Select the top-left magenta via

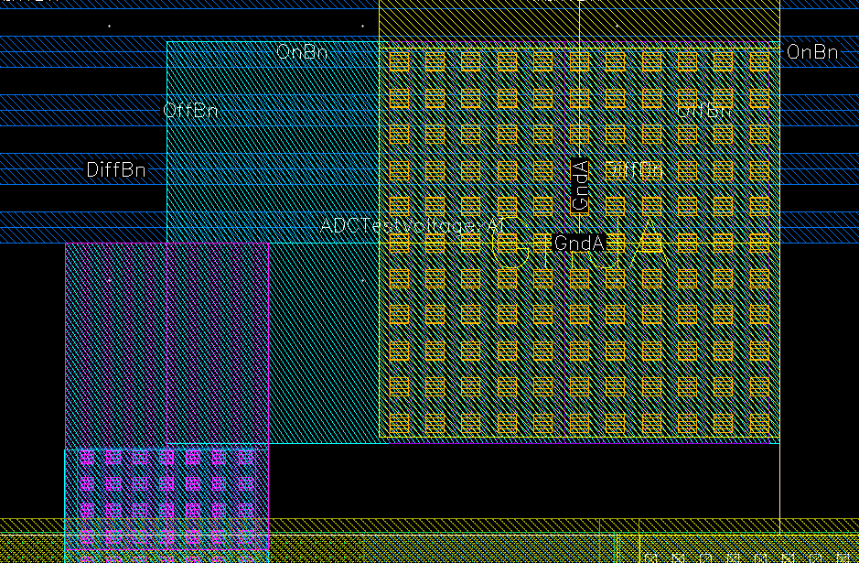pyautogui.click(x=87, y=457)
